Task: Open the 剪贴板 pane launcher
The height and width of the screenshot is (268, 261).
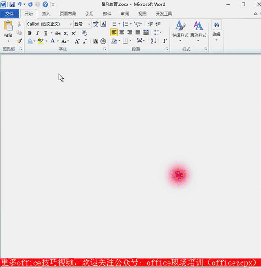Action: click(21, 49)
